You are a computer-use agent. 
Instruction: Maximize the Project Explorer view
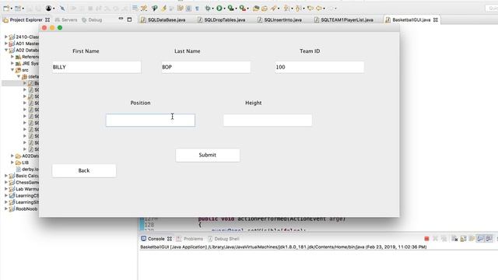(x=129, y=19)
